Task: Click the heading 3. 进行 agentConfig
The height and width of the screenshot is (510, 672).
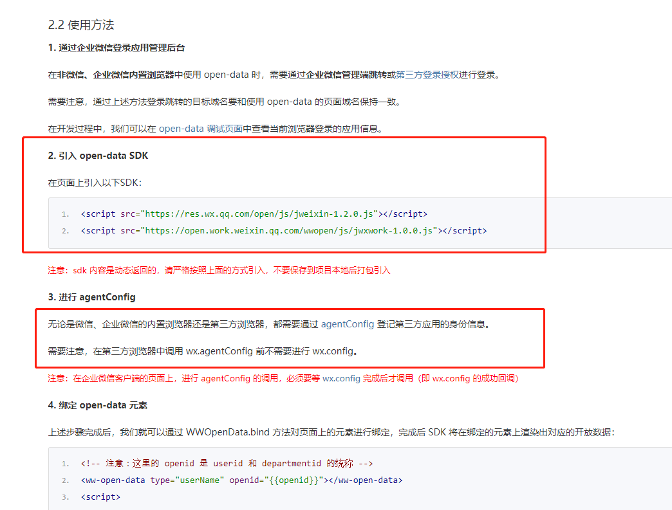Action: [x=91, y=297]
